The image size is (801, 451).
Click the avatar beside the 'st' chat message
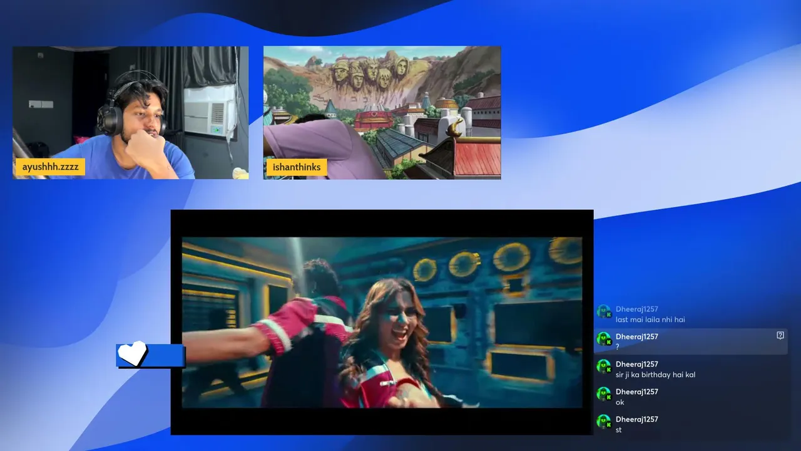pyautogui.click(x=604, y=422)
